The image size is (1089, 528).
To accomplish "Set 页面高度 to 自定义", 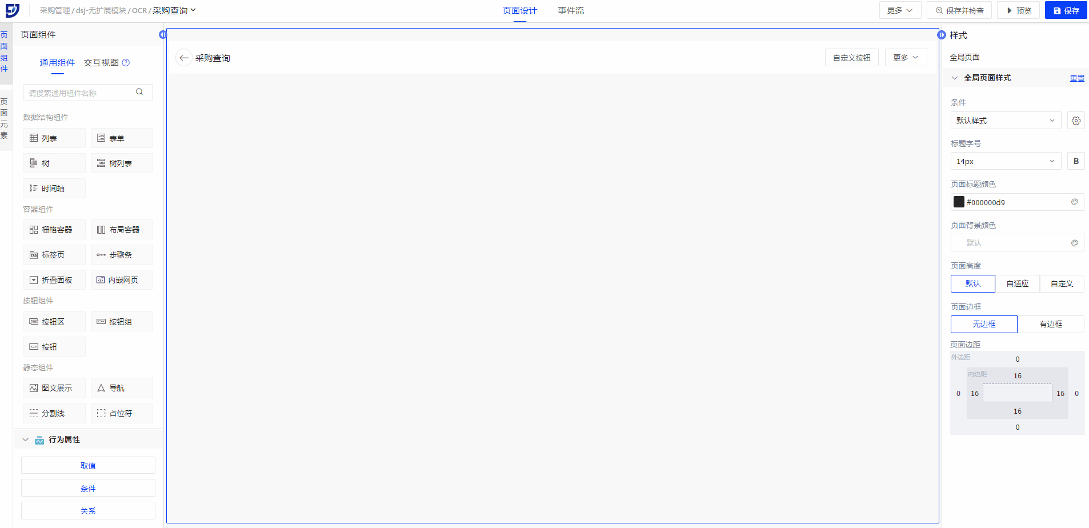I will (1062, 283).
